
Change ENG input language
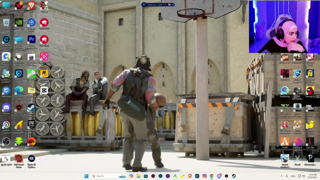[293, 176]
